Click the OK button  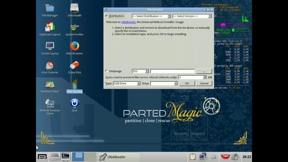(187, 83)
